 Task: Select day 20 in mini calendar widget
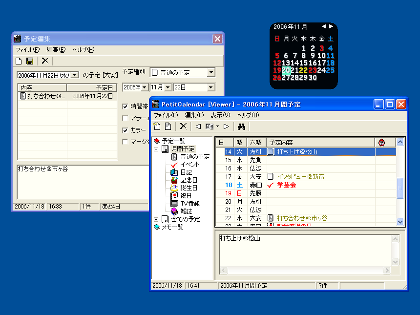pyautogui.click(x=286, y=70)
